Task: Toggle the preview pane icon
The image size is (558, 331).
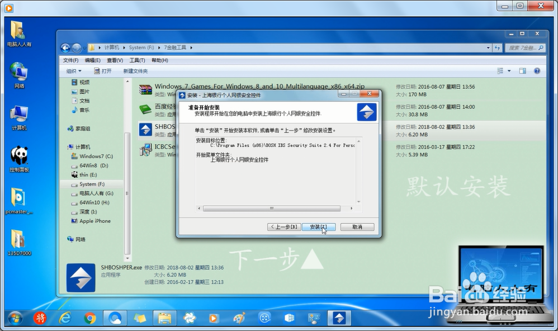Action: pos(522,71)
